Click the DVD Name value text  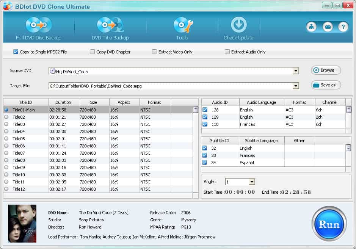104,213
